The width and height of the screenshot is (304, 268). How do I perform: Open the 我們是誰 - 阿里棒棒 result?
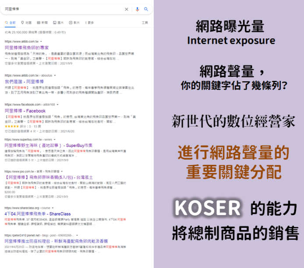click(x=24, y=81)
